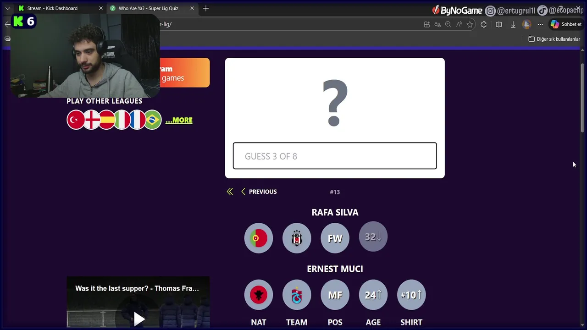Screen dimensions: 587x330
Task: Click Ernest Muci's MF position badge
Action: [335, 295]
